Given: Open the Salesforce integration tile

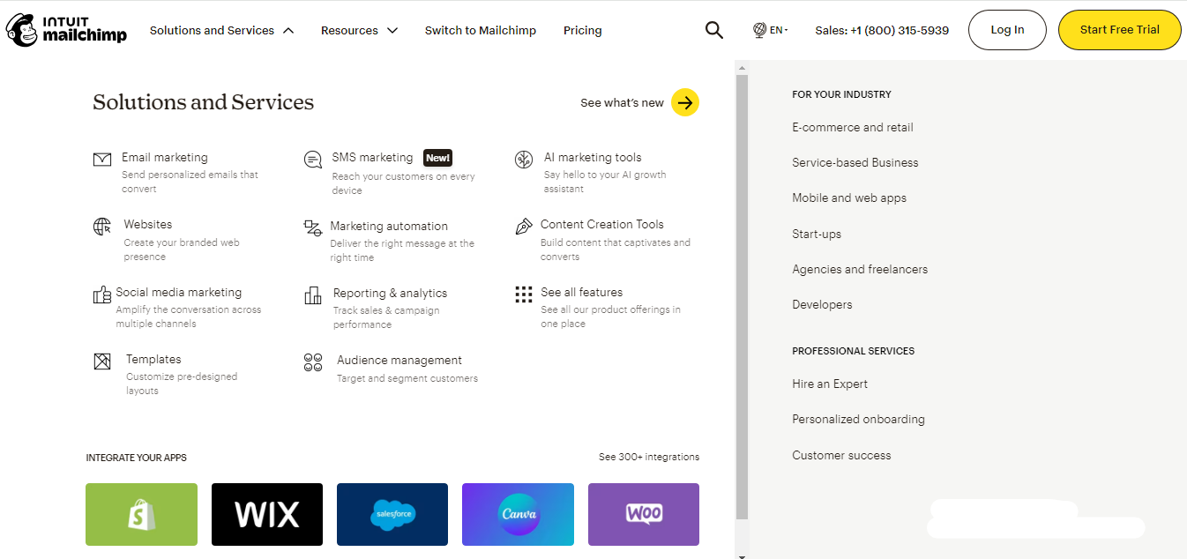Looking at the screenshot, I should click(392, 514).
